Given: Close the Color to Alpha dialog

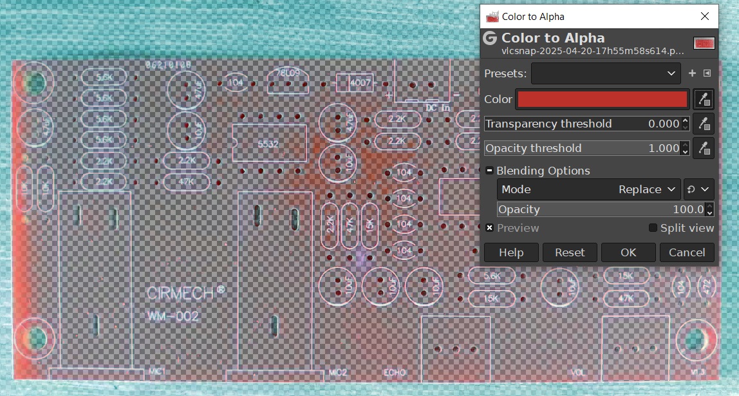Looking at the screenshot, I should [x=705, y=17].
